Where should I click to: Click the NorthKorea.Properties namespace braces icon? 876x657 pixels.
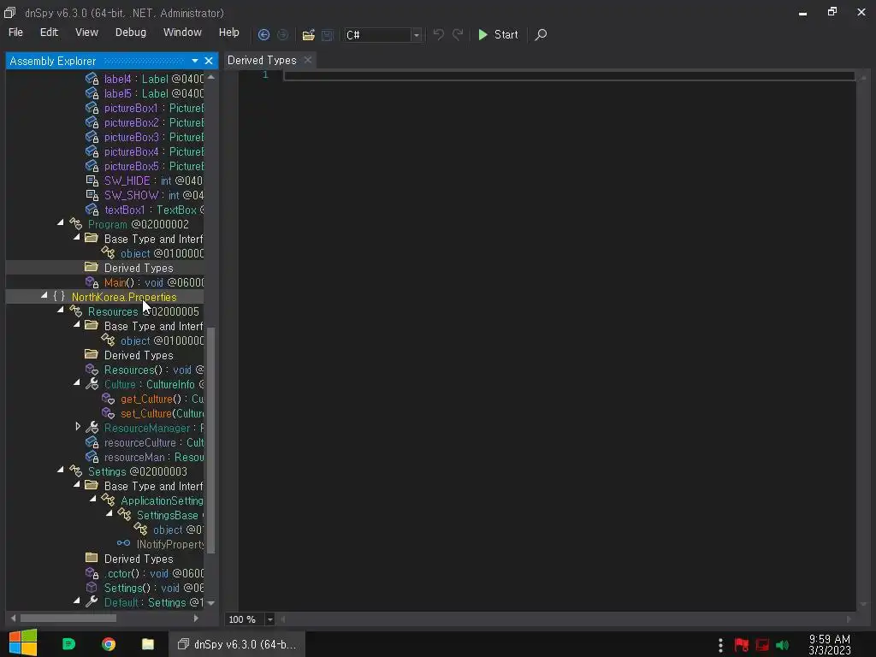(59, 297)
